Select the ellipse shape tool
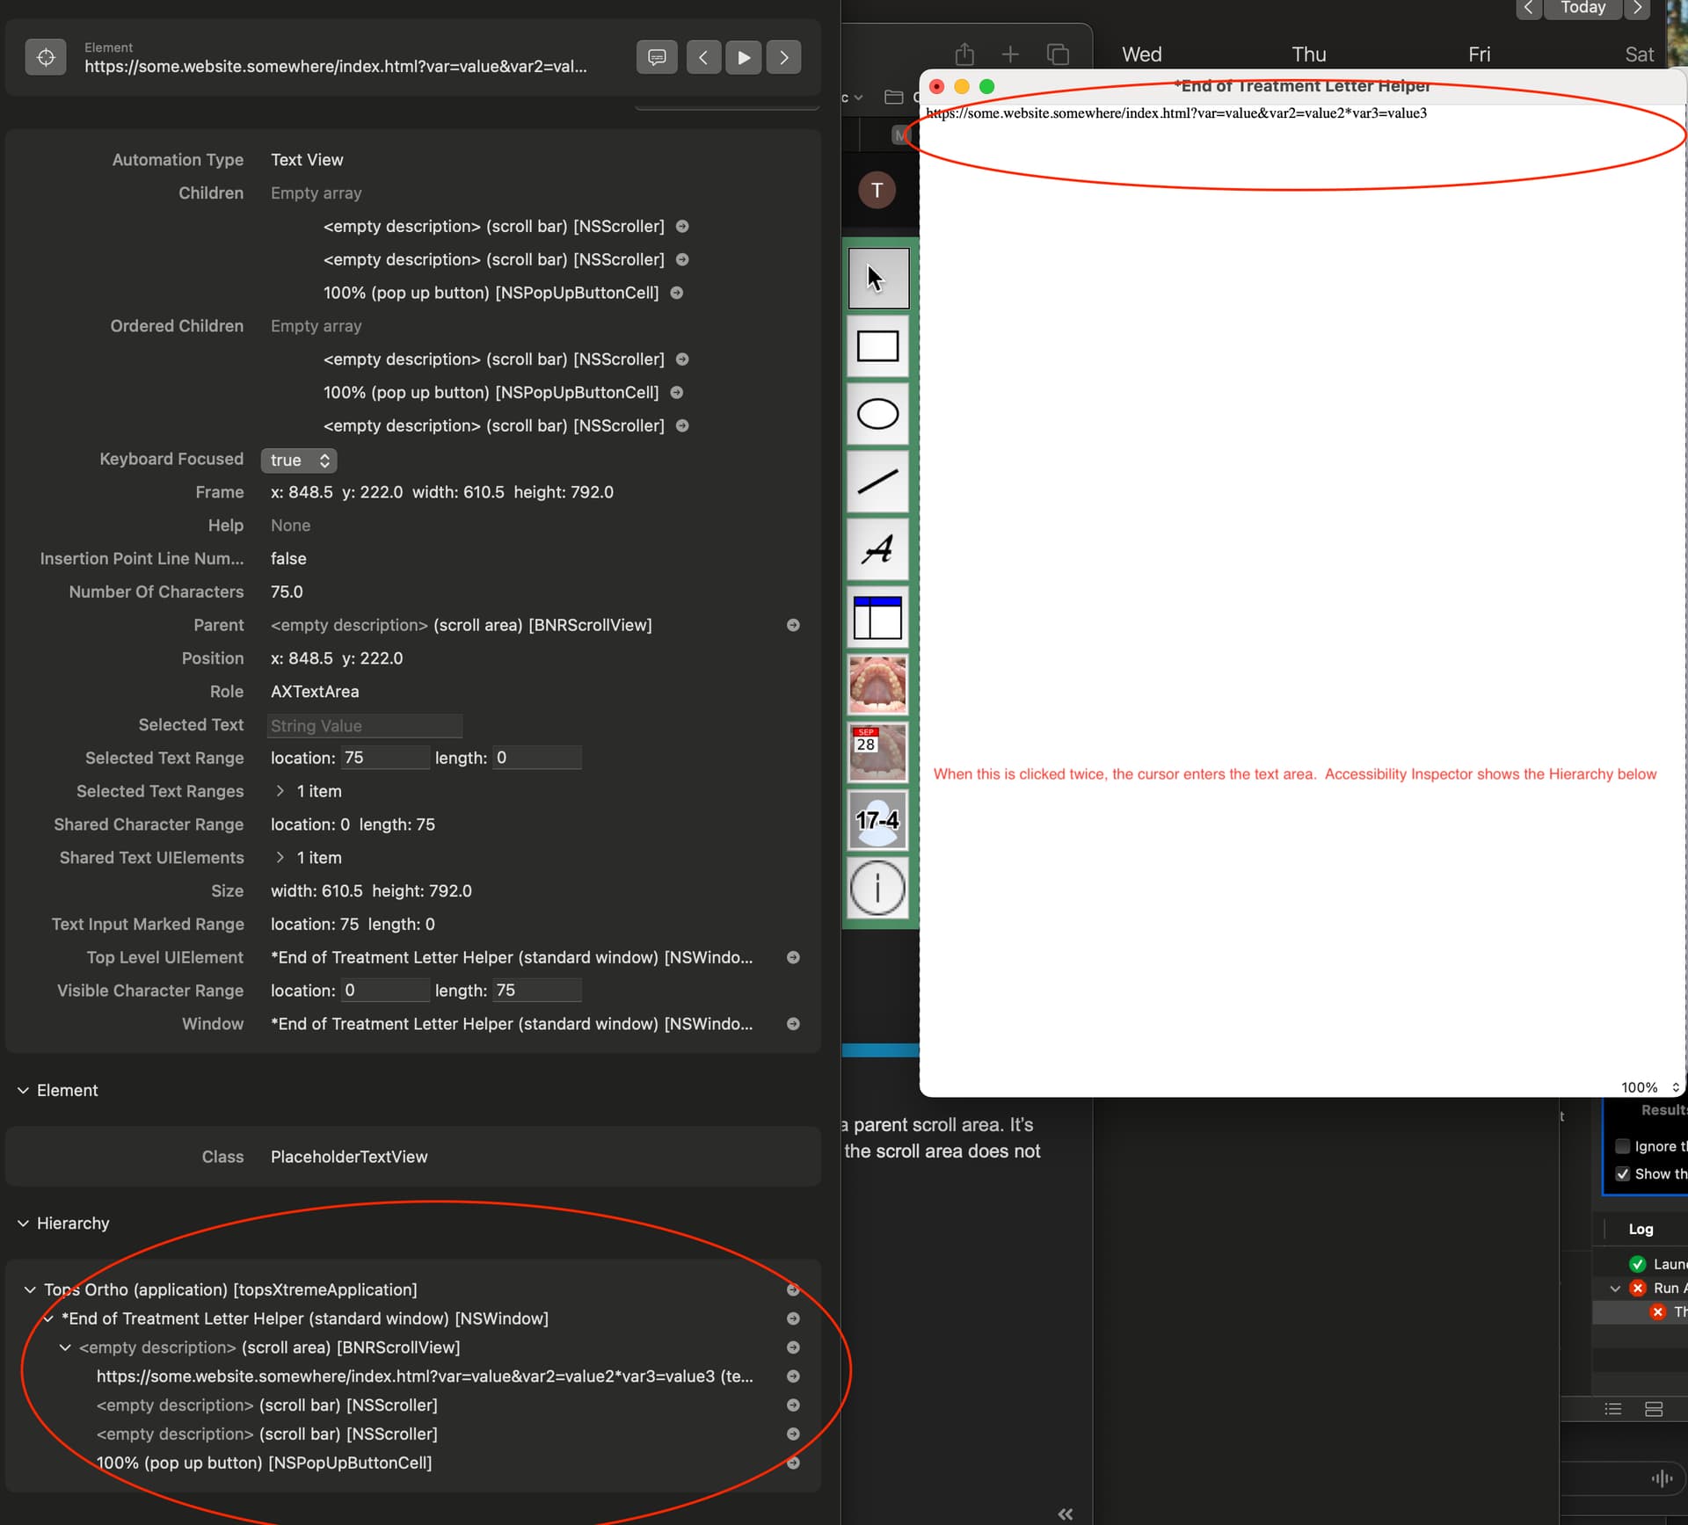 coord(877,414)
